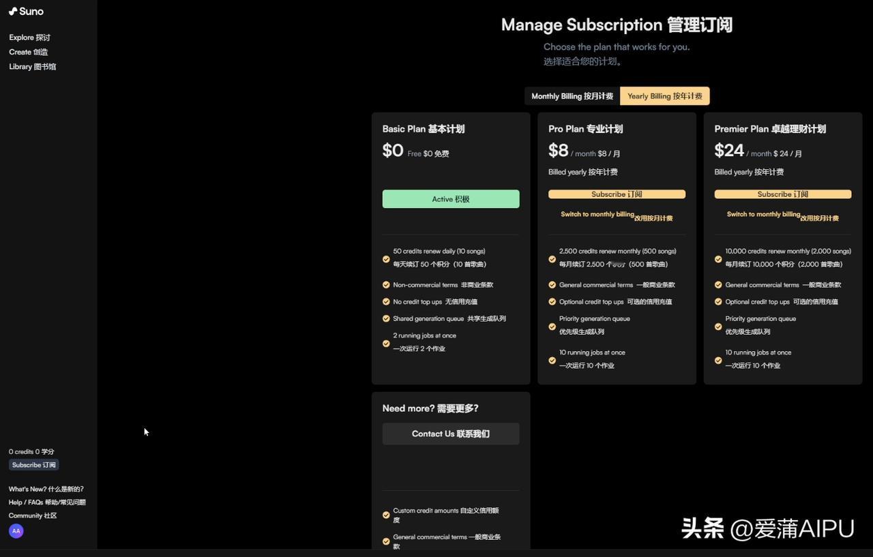This screenshot has width=873, height=557.
Task: Open the Create page
Action: coord(28,52)
